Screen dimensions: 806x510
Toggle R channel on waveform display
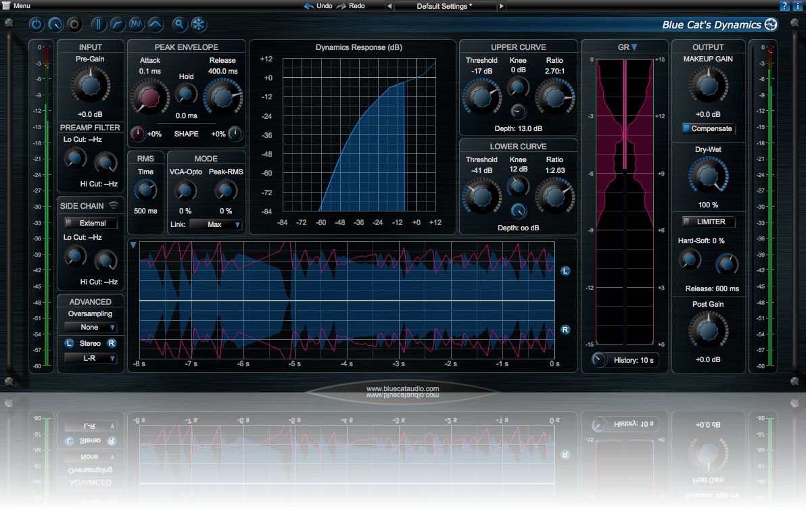[565, 330]
